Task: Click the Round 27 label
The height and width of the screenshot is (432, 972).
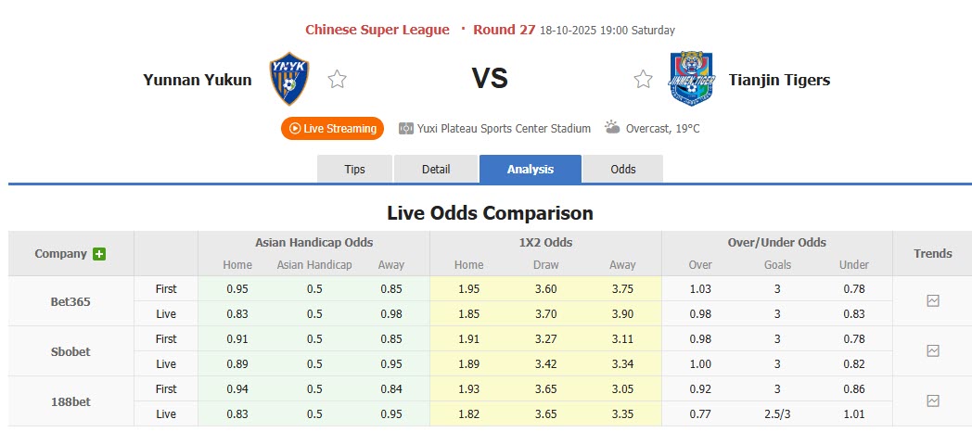Action: click(505, 30)
